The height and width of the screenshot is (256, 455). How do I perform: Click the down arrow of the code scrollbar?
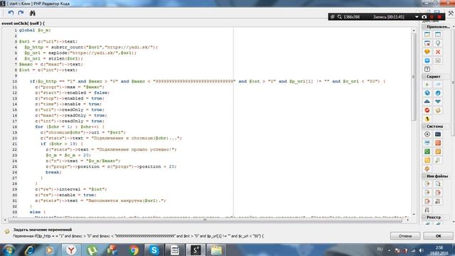[414, 215]
